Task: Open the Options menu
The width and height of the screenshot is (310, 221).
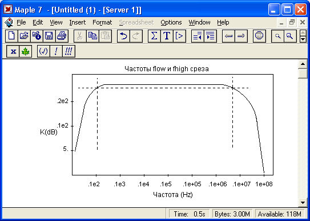Action: click(171, 22)
